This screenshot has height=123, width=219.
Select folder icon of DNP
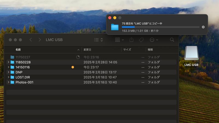[12, 72]
